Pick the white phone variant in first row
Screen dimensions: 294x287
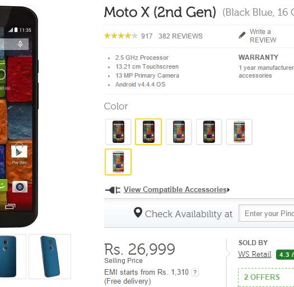(239, 132)
